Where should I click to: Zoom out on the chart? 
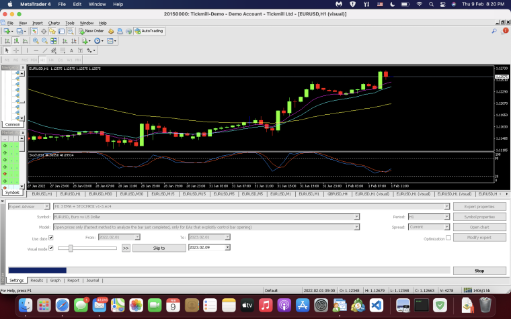coord(44,41)
